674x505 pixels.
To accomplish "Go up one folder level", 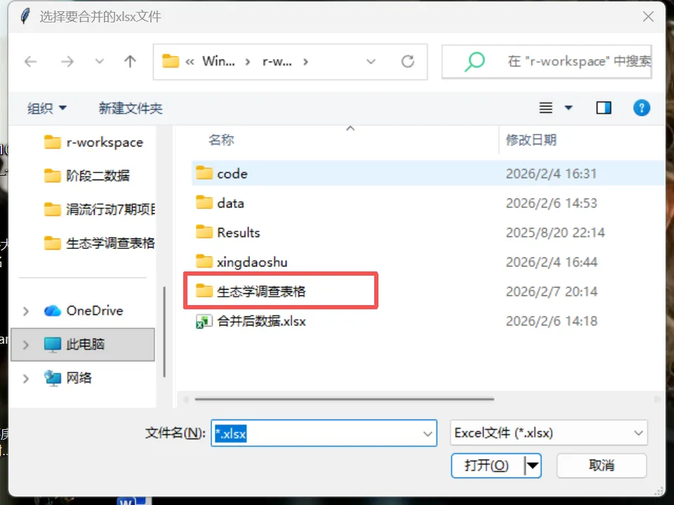I will [x=130, y=62].
